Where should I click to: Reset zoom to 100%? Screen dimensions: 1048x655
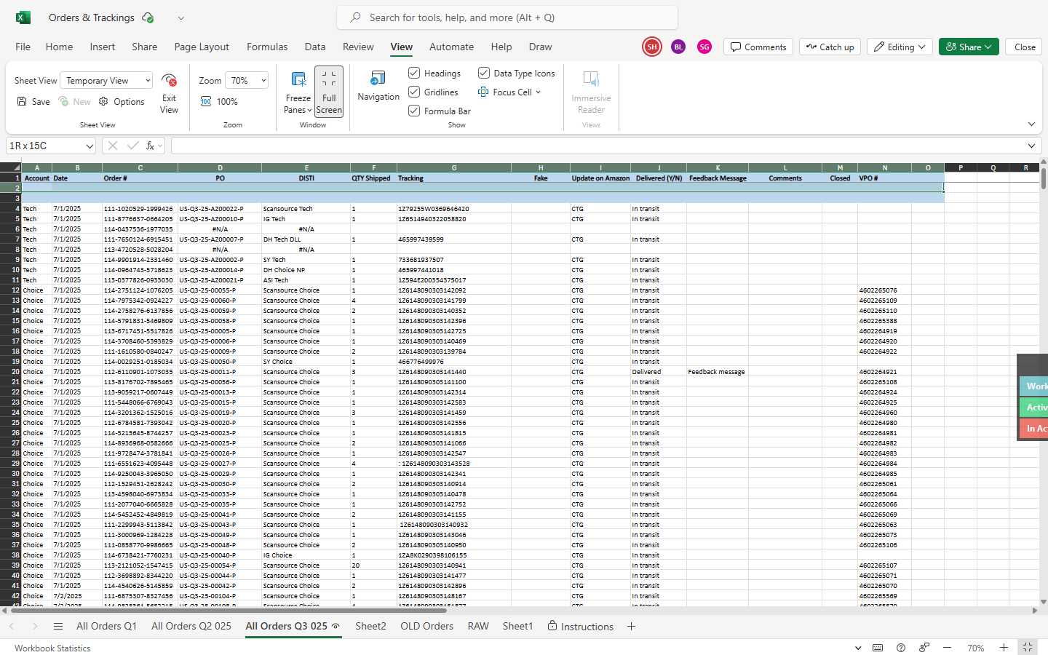219,102
